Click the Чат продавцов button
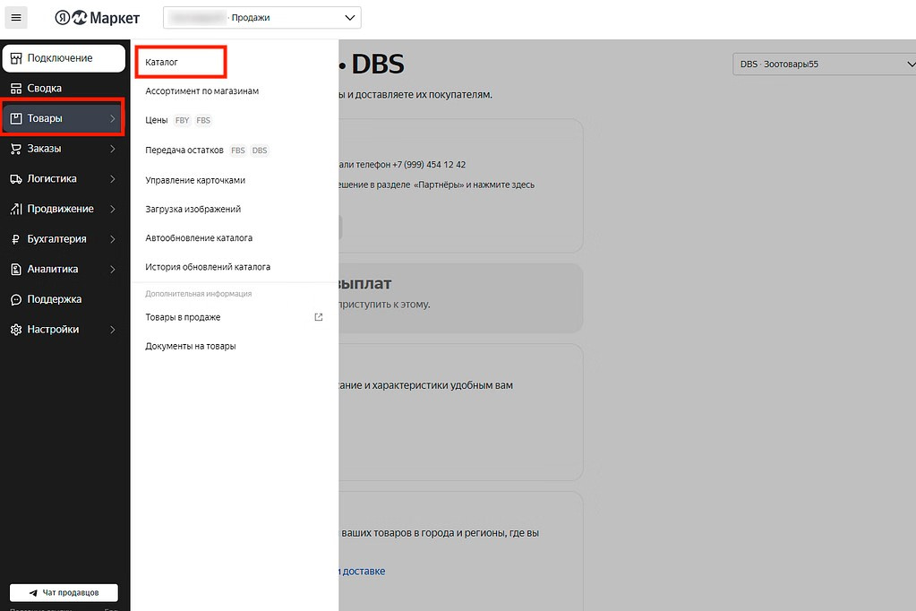The width and height of the screenshot is (916, 611). pyautogui.click(x=64, y=592)
